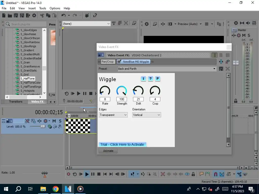Screen dimensions: 259x194
Task: Click the Plug-In Chain icon in the FX window
Action: click(x=221, y=62)
